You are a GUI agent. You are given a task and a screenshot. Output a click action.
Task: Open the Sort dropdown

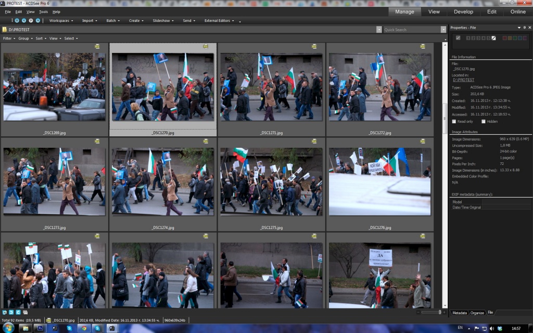(41, 39)
